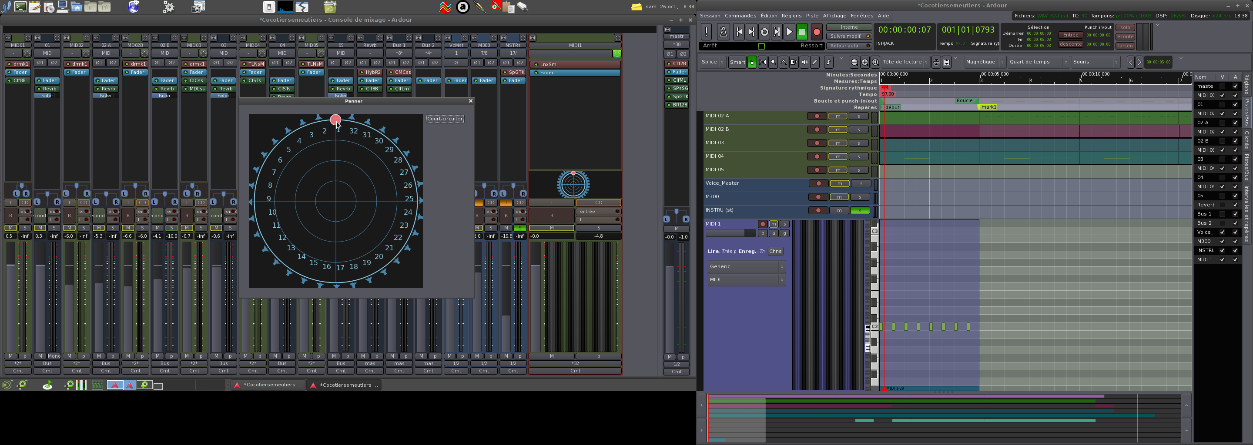Click the Court-circuiter button in Panner

tap(445, 119)
